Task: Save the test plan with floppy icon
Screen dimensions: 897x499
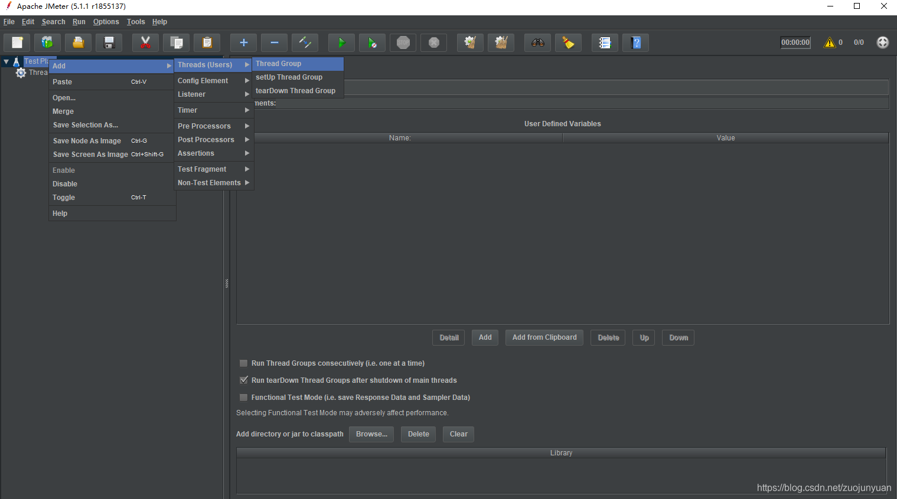Action: click(109, 42)
